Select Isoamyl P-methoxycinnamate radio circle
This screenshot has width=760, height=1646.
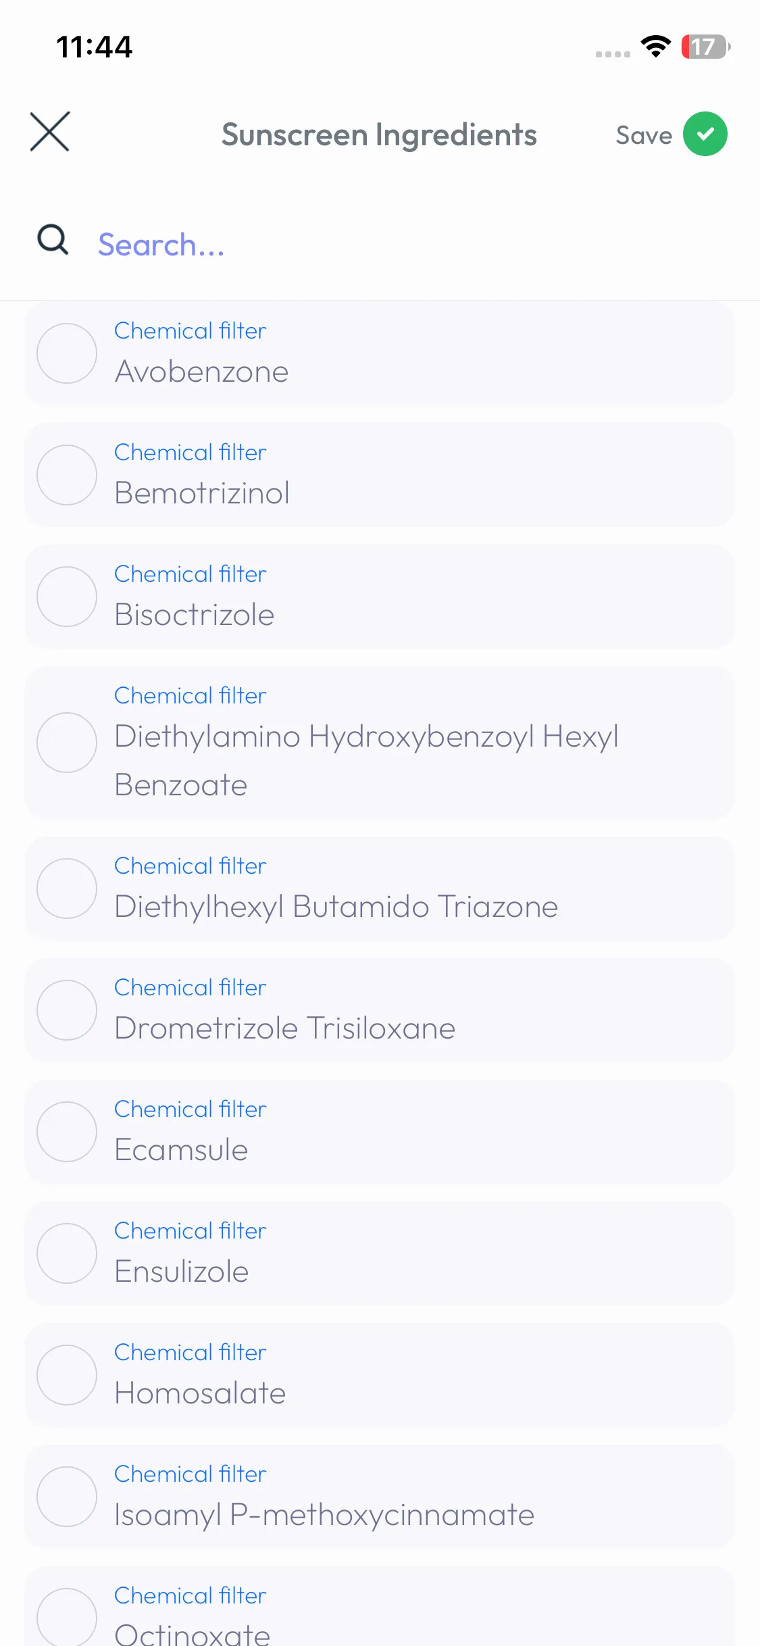click(67, 1497)
